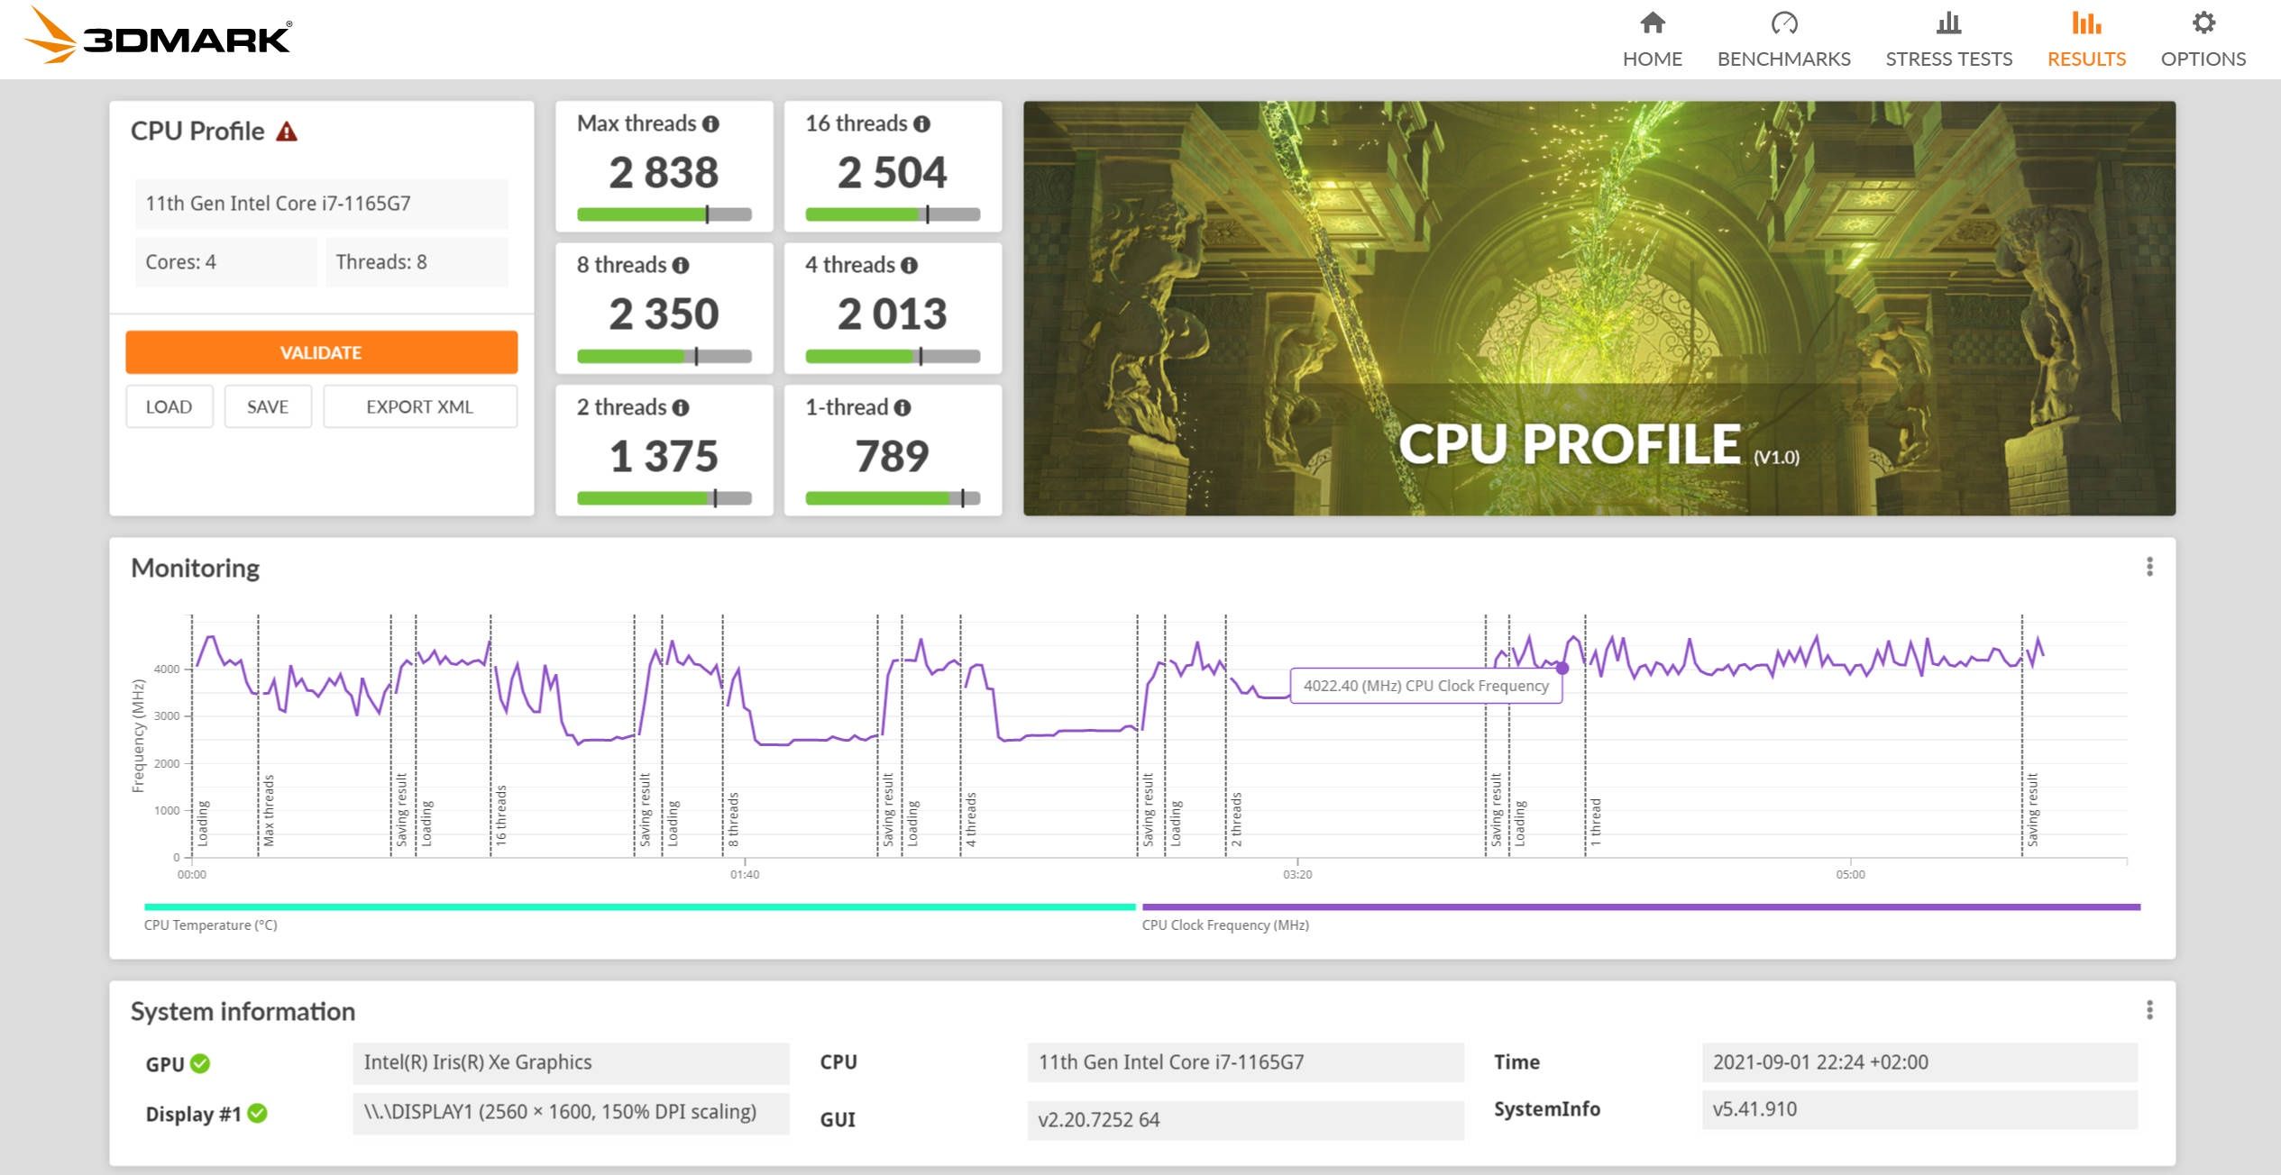Click the 4 threads info icon

[x=909, y=266]
